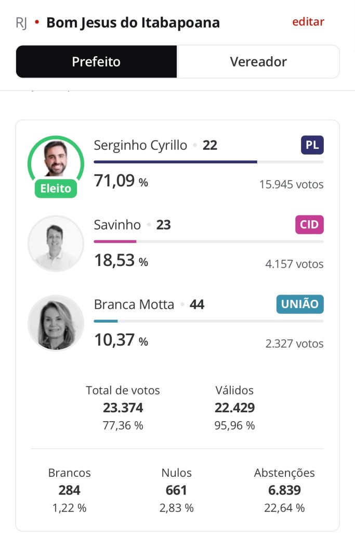Viewport: 355px width, 533px height.
Task: Click the Bom Jesus do Itabapoana title
Action: tap(133, 23)
